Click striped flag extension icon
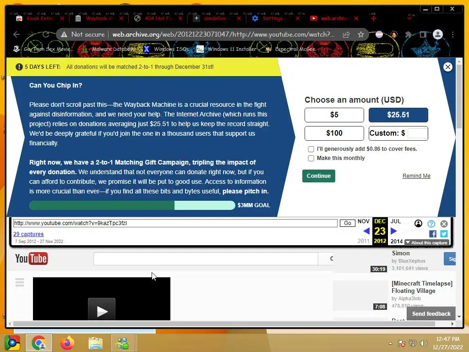Screen dimensions: 469x352 tap(379, 34)
